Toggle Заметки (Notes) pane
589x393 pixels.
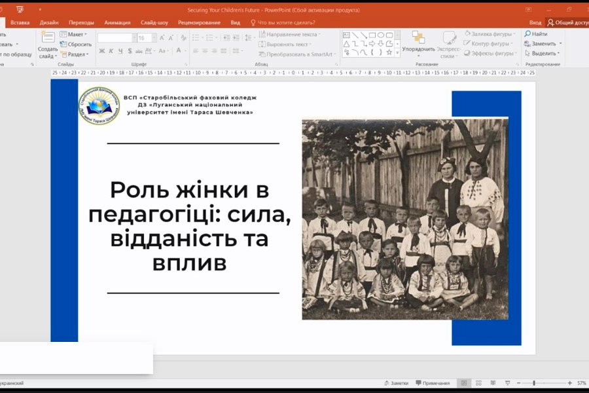click(x=396, y=383)
